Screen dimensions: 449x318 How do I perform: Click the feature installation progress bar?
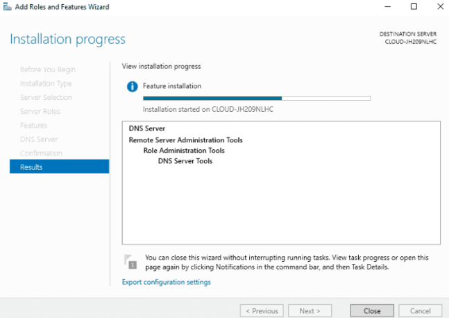(257, 99)
